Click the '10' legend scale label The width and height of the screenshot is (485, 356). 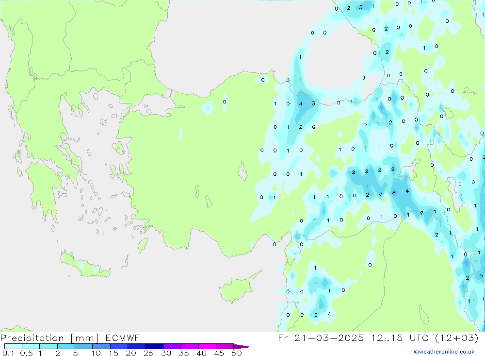(96, 353)
